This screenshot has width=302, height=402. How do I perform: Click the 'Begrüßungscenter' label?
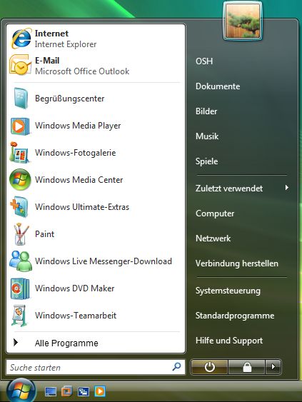click(70, 99)
